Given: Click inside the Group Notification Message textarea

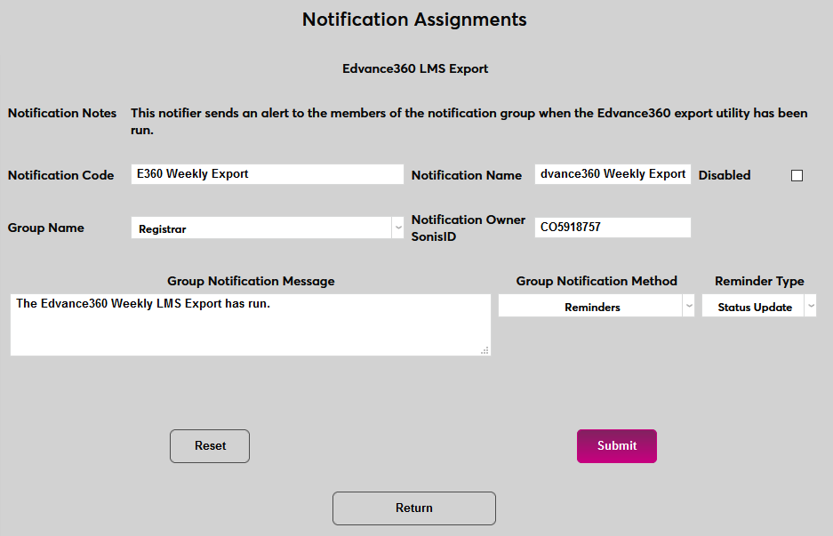Looking at the screenshot, I should (250, 324).
